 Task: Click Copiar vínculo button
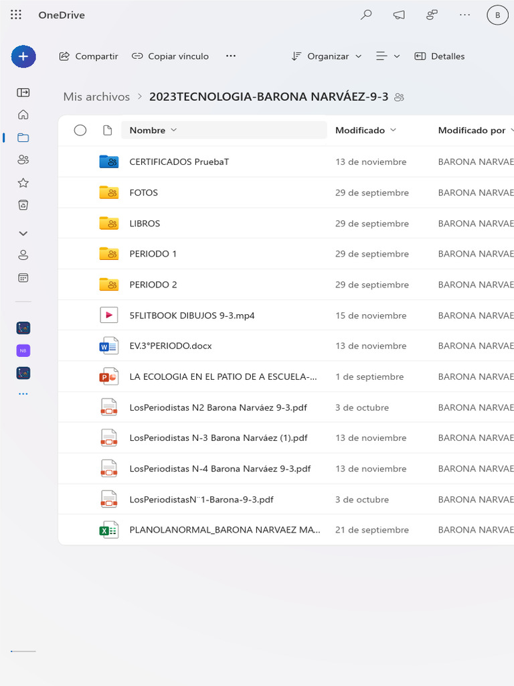click(x=170, y=56)
